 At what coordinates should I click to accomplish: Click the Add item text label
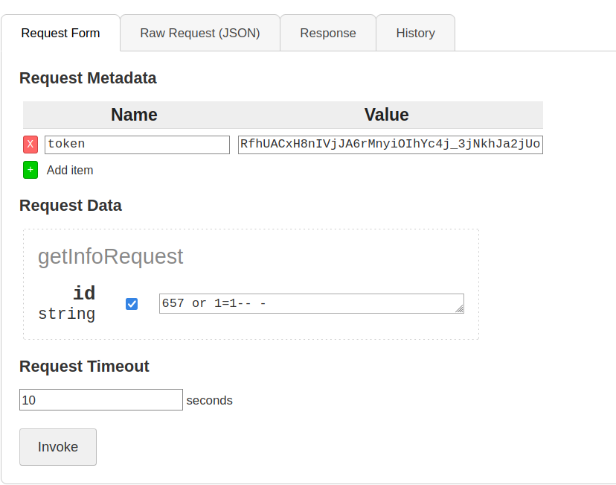tap(70, 171)
